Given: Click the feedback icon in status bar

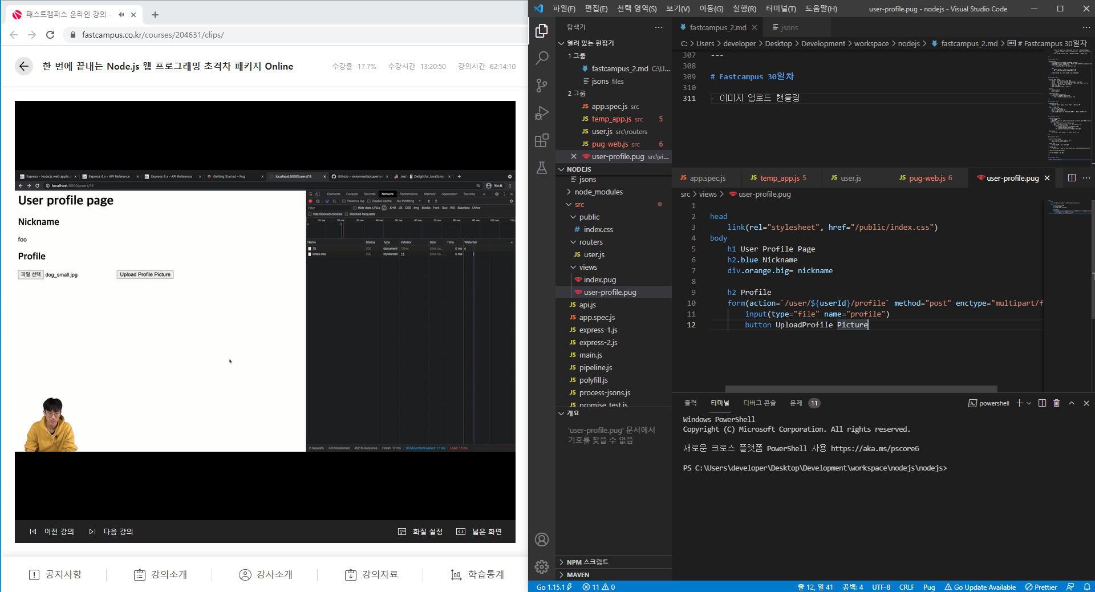Looking at the screenshot, I should (1070, 587).
